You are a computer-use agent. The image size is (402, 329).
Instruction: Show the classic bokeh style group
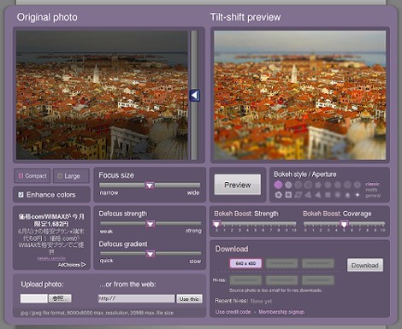[x=372, y=184]
